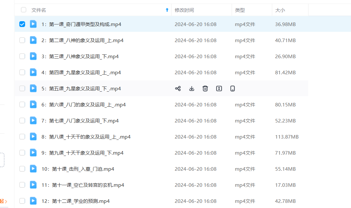Click the video icon of 第一课_奇门遁甲类型及构成.mp4
Image resolution: width=351 pixels, height=208 pixels.
(33, 24)
